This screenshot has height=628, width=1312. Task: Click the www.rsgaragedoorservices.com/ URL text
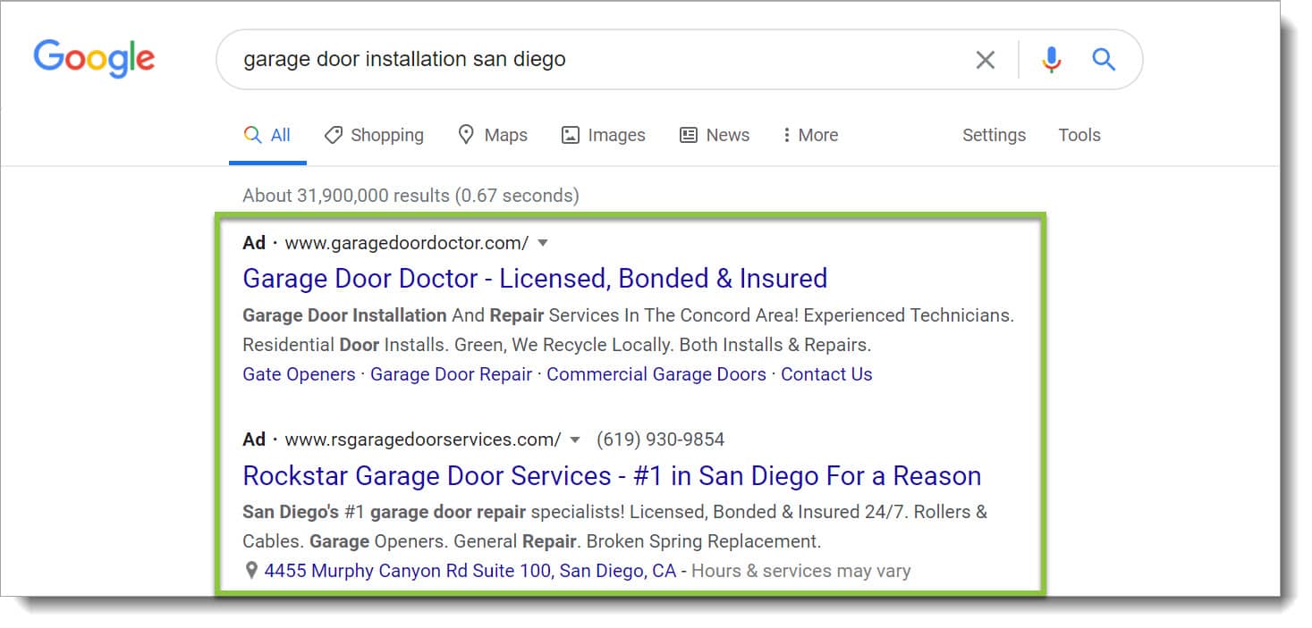(423, 440)
